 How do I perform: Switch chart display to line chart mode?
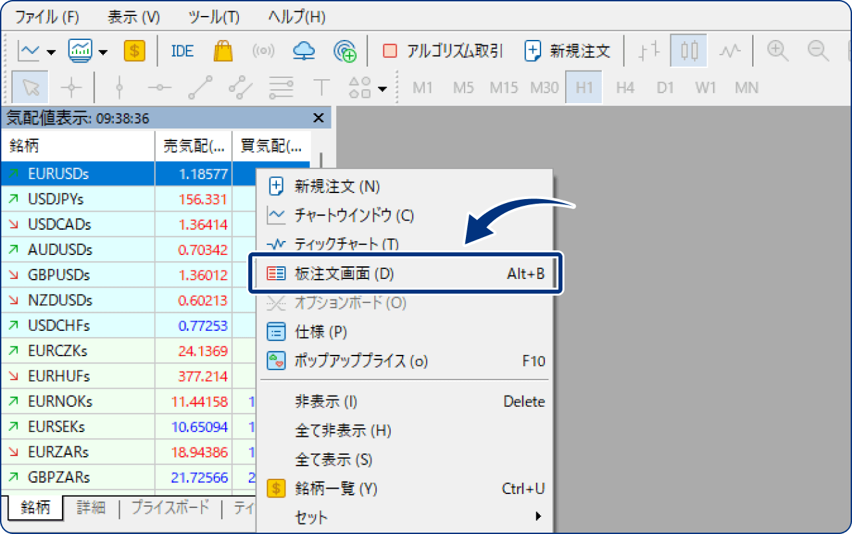[x=730, y=51]
